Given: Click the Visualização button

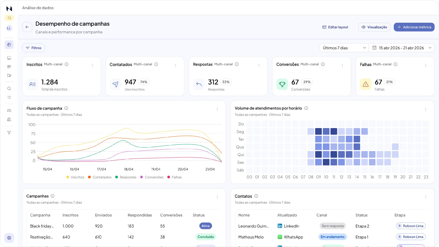Looking at the screenshot, I should (374, 27).
